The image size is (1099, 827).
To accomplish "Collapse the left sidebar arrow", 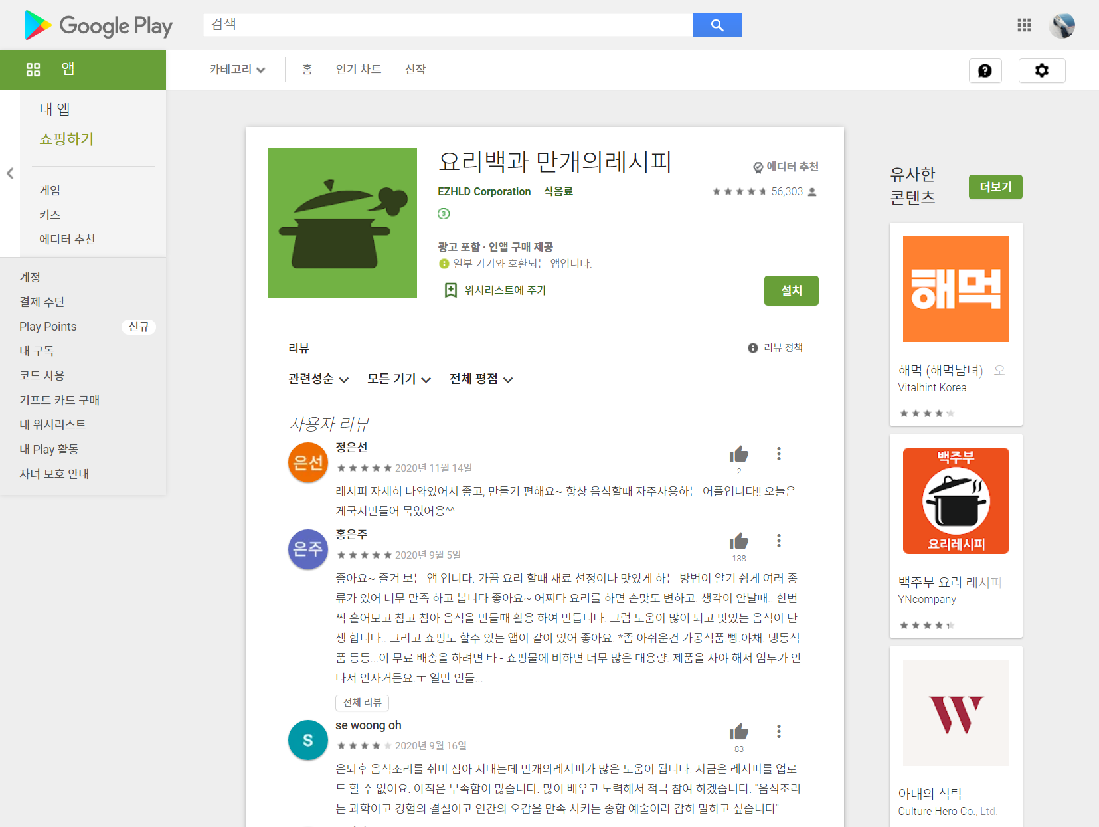I will [10, 173].
